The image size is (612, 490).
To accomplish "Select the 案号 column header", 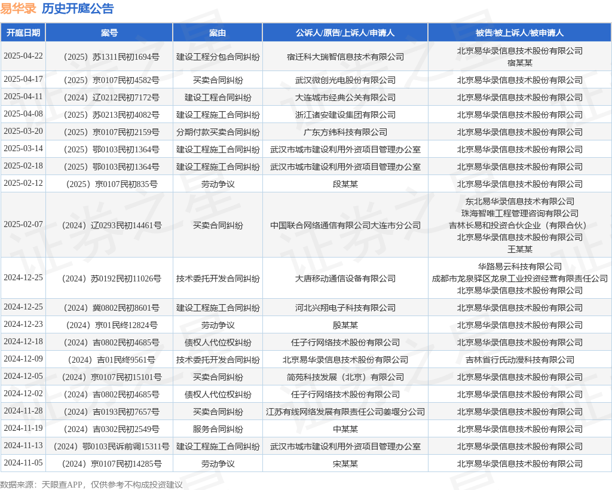I will pos(109,33).
